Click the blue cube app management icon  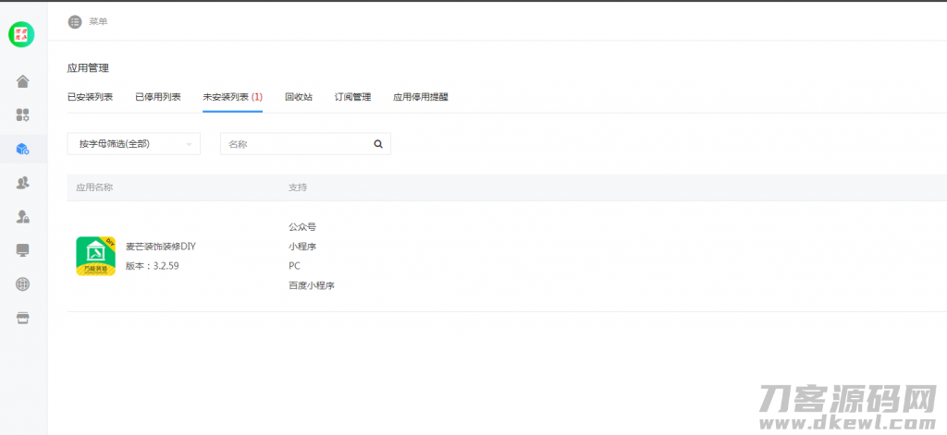click(23, 149)
